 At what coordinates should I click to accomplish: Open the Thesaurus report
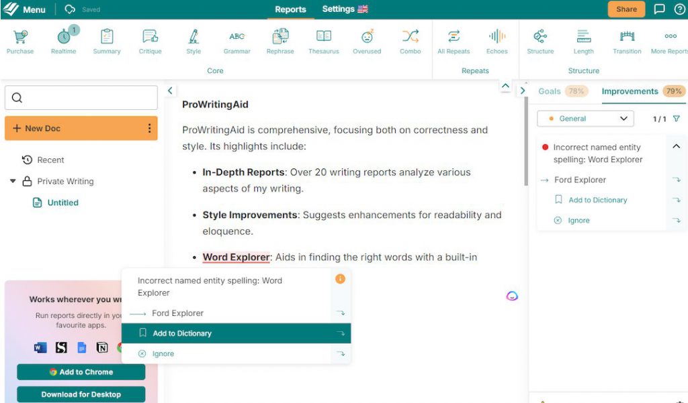[323, 41]
